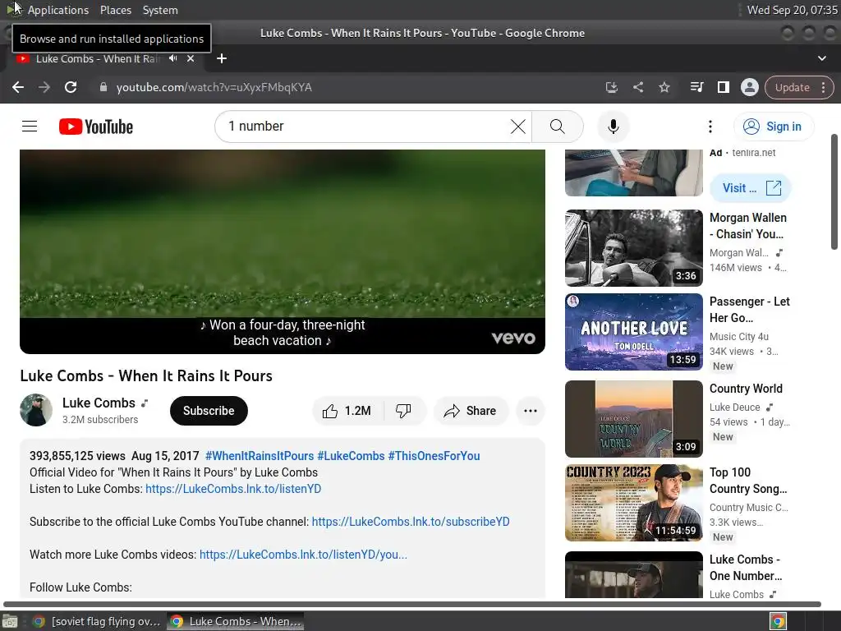841x631 pixels.
Task: Bookmark this tab with star
Action: pos(664,87)
